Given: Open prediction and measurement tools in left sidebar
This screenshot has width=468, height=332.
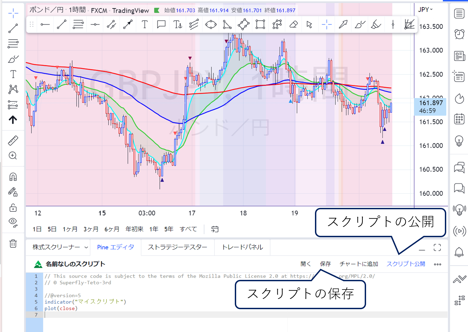Looking at the screenshot, I should [x=13, y=104].
